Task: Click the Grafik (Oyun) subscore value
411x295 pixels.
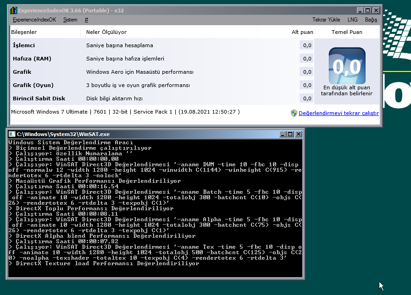Action: pyautogui.click(x=307, y=85)
